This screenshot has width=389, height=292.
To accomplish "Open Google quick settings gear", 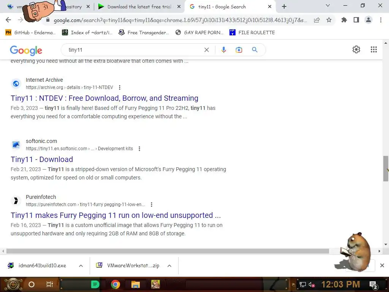I will 356,49.
